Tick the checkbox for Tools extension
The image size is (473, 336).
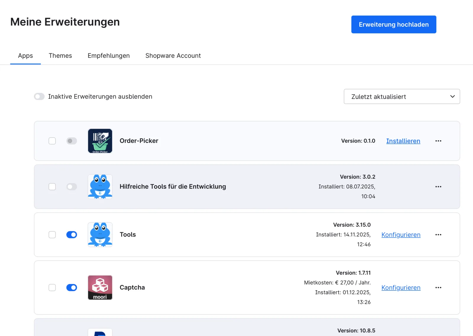[52, 235]
